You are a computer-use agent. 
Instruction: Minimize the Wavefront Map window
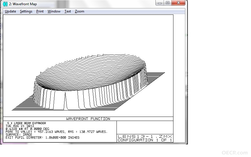click(159, 3)
